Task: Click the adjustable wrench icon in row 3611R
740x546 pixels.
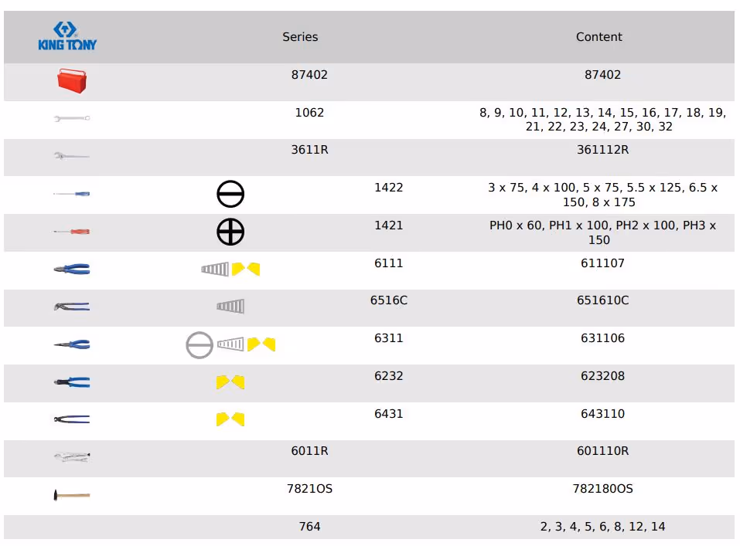Action: click(72, 156)
